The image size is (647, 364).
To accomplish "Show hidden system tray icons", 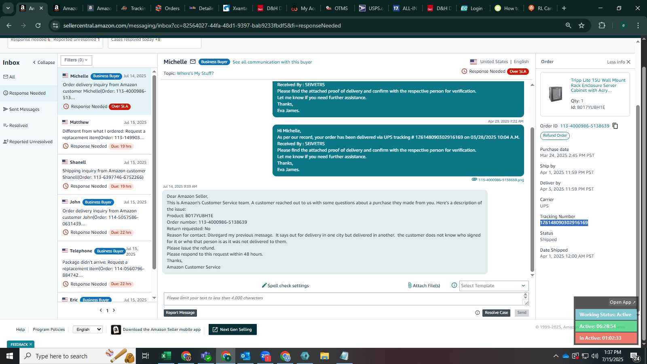I will 556,356.
